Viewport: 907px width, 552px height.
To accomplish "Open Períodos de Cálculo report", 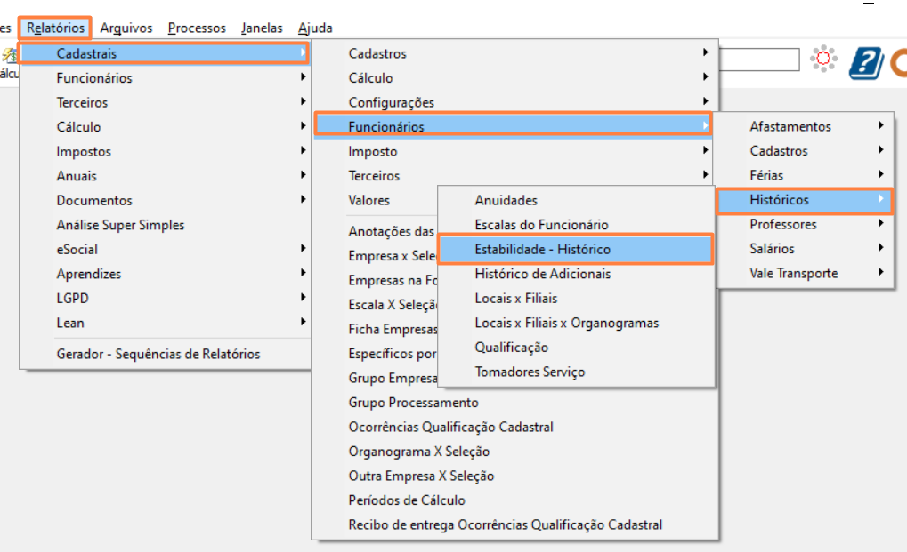I will click(407, 500).
